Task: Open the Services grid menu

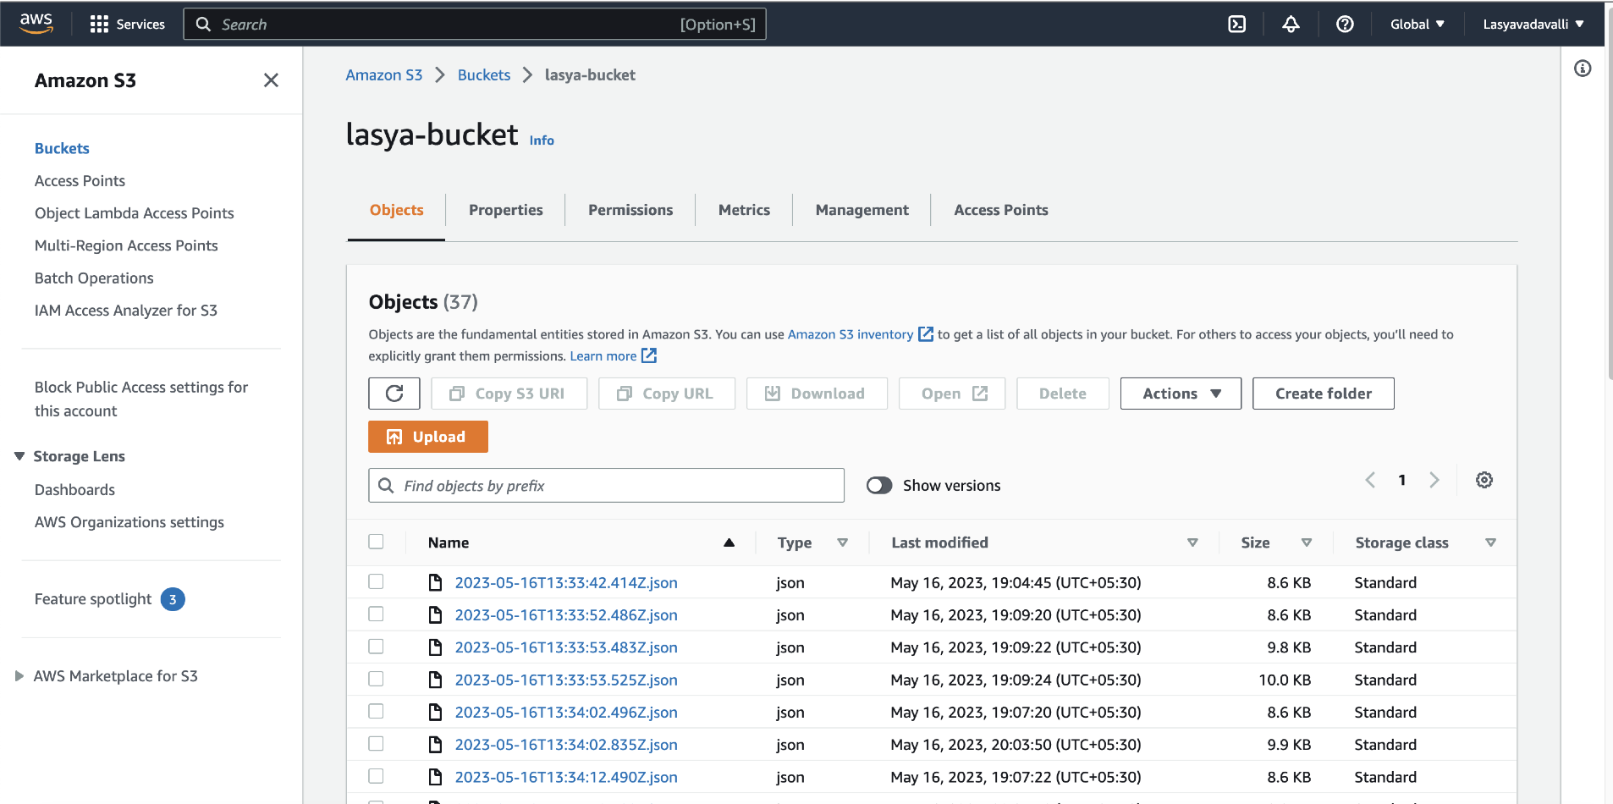Action: pyautogui.click(x=127, y=24)
